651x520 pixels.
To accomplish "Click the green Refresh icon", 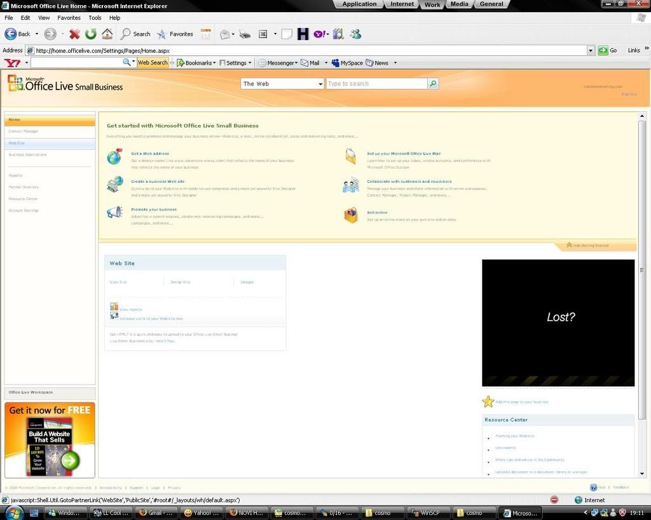I will click(91, 34).
